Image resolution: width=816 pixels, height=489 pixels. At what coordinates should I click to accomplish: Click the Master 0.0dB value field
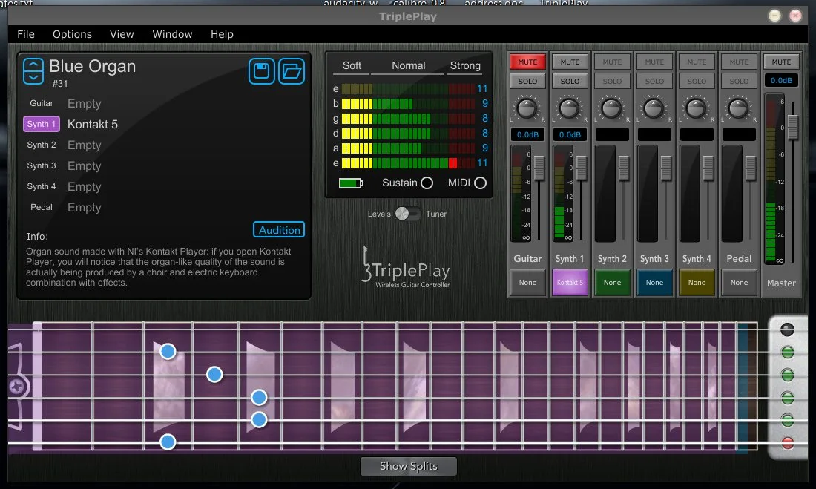coord(781,81)
